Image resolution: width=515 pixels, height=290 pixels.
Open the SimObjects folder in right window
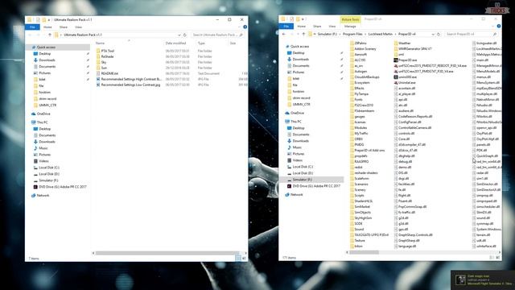pyautogui.click(x=362, y=212)
